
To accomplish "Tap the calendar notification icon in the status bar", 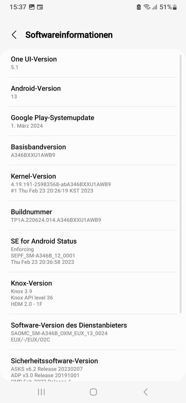I will click(40, 7).
